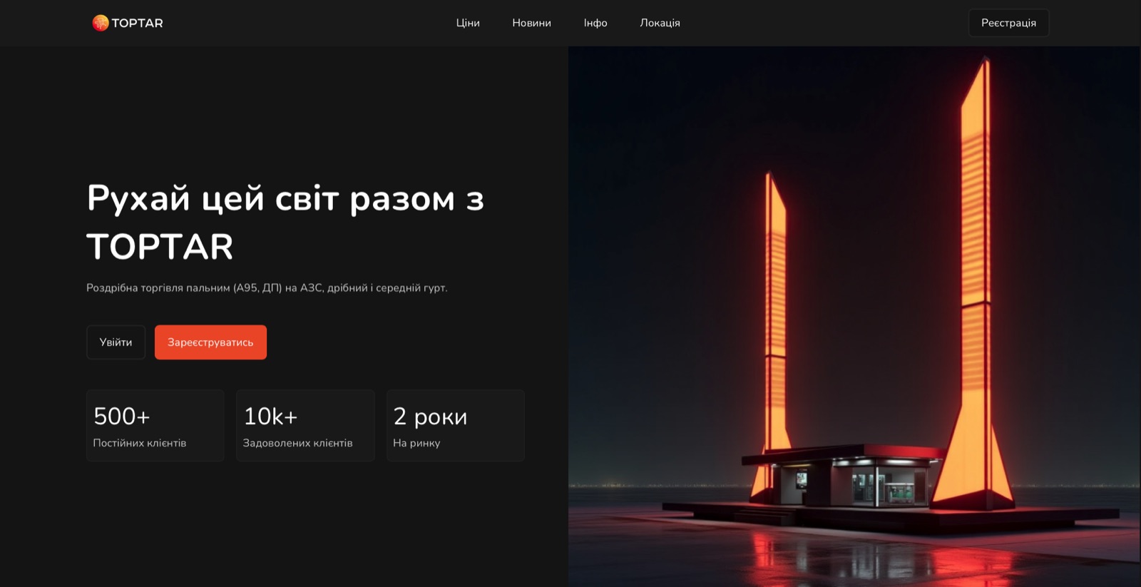Select the 2 роки На ринку card
Image resolution: width=1141 pixels, height=587 pixels.
pyautogui.click(x=455, y=425)
